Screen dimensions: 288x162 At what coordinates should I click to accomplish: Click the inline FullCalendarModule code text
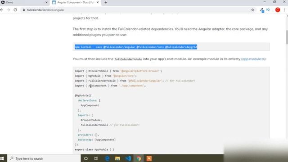coord(128,59)
